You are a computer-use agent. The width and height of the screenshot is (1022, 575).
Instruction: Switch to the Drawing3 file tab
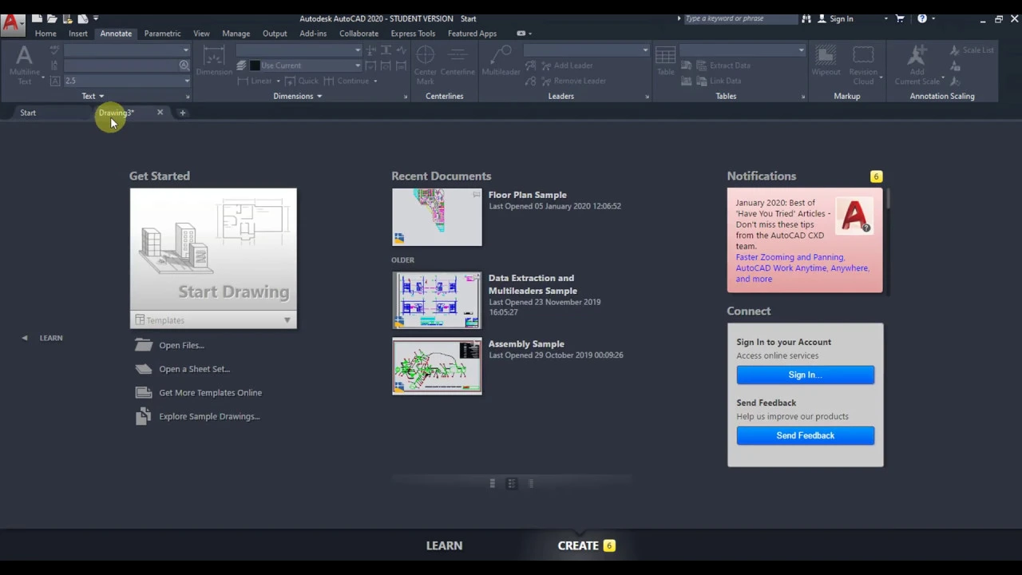(x=117, y=113)
